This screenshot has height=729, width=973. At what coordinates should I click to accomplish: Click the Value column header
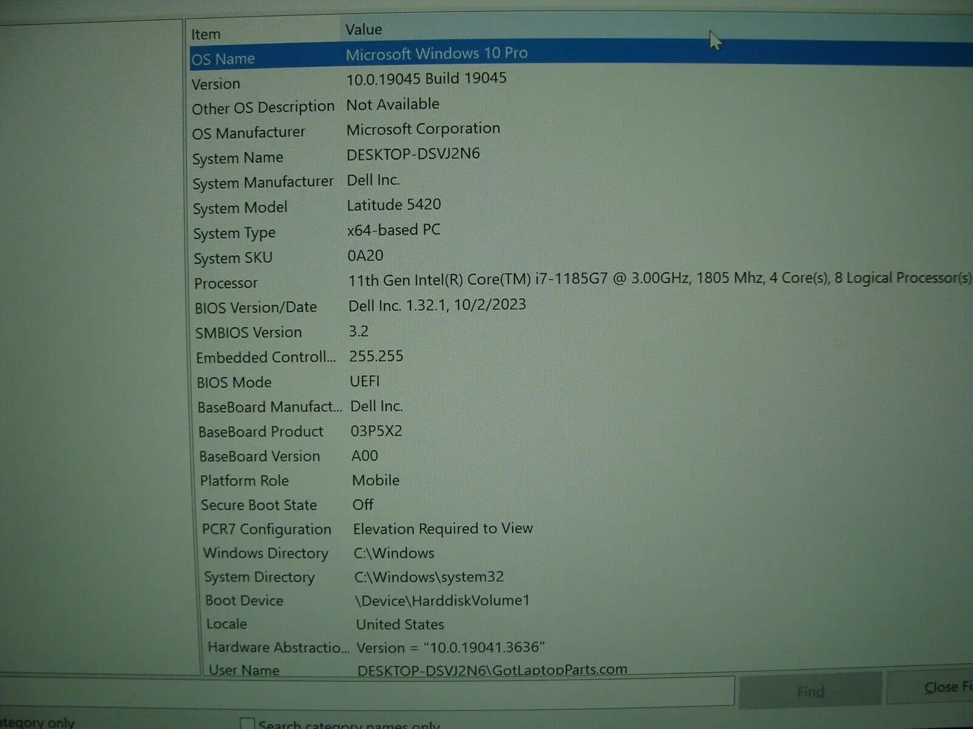coord(364,29)
